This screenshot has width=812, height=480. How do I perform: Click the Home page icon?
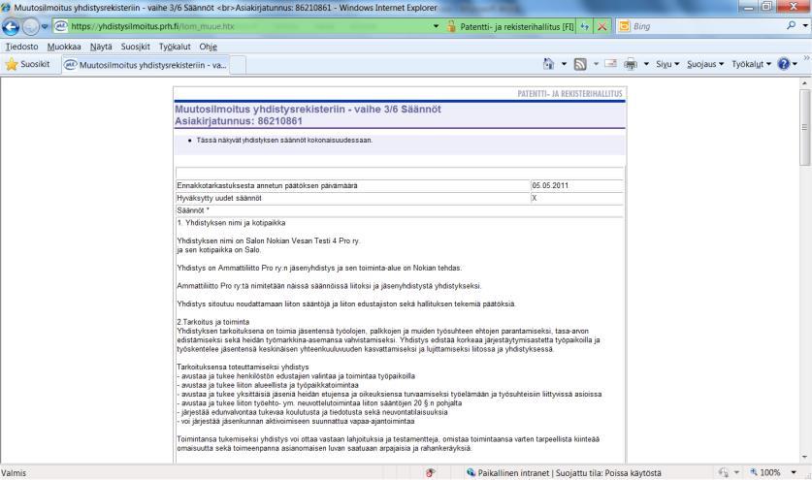[x=548, y=64]
